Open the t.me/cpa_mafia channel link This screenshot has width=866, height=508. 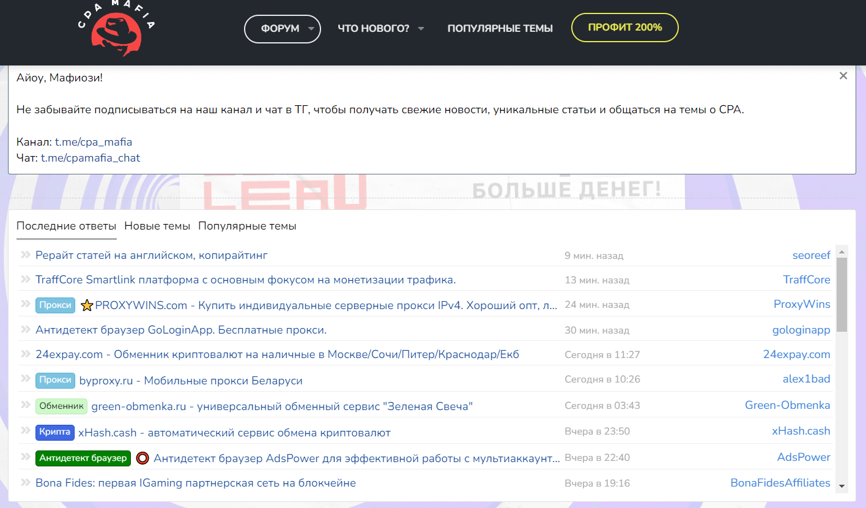pyautogui.click(x=92, y=141)
